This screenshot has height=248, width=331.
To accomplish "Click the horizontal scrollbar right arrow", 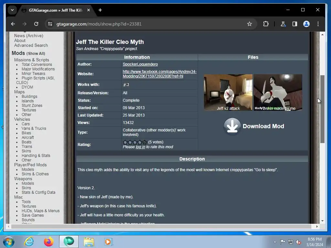I will click(317, 226).
